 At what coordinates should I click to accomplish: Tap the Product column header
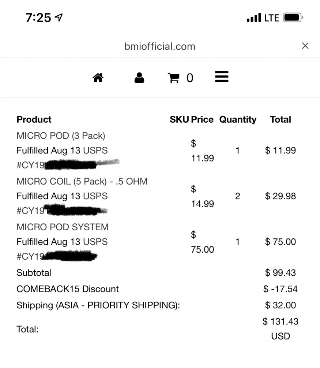[x=34, y=119]
